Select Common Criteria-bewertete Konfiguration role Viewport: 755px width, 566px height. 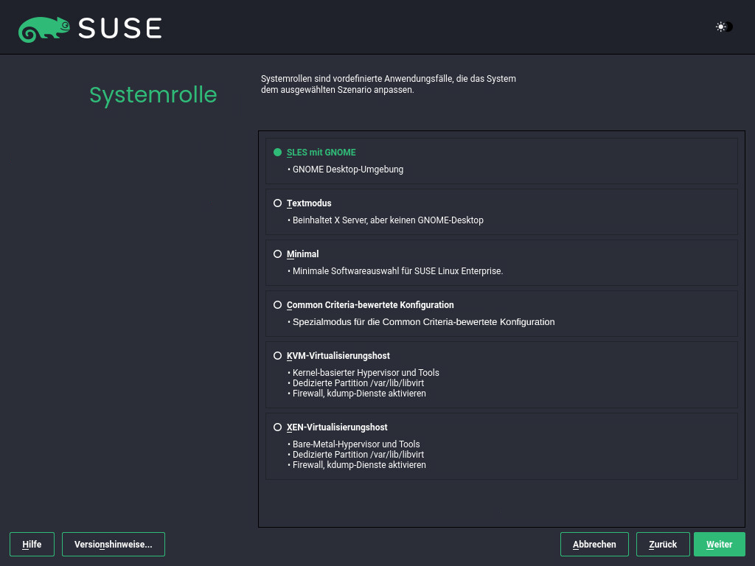click(x=277, y=304)
